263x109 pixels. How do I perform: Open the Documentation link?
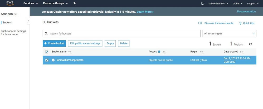coord(246,12)
